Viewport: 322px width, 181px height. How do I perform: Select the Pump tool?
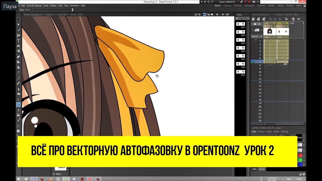18,100
